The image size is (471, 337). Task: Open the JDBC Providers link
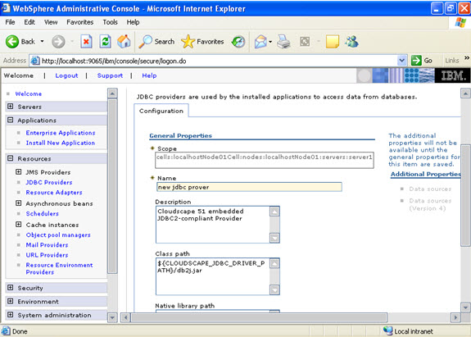click(x=49, y=182)
